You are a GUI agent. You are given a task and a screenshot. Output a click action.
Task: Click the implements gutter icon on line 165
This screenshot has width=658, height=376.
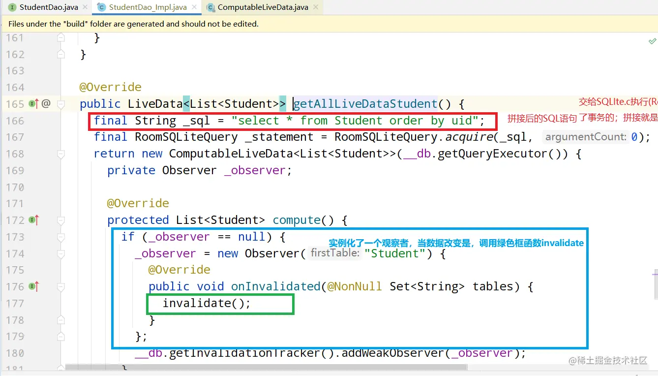pyautogui.click(x=34, y=104)
